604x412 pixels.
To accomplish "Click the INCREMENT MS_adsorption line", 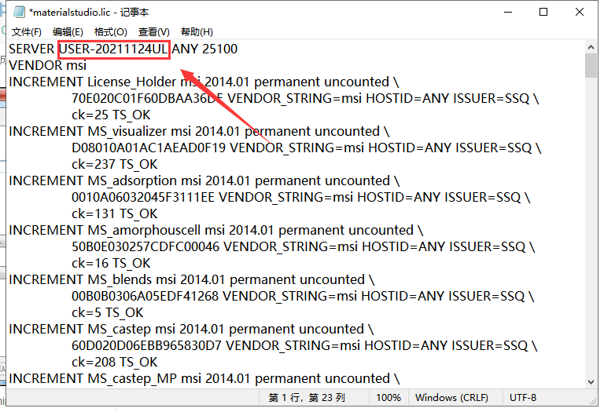I will point(204,181).
